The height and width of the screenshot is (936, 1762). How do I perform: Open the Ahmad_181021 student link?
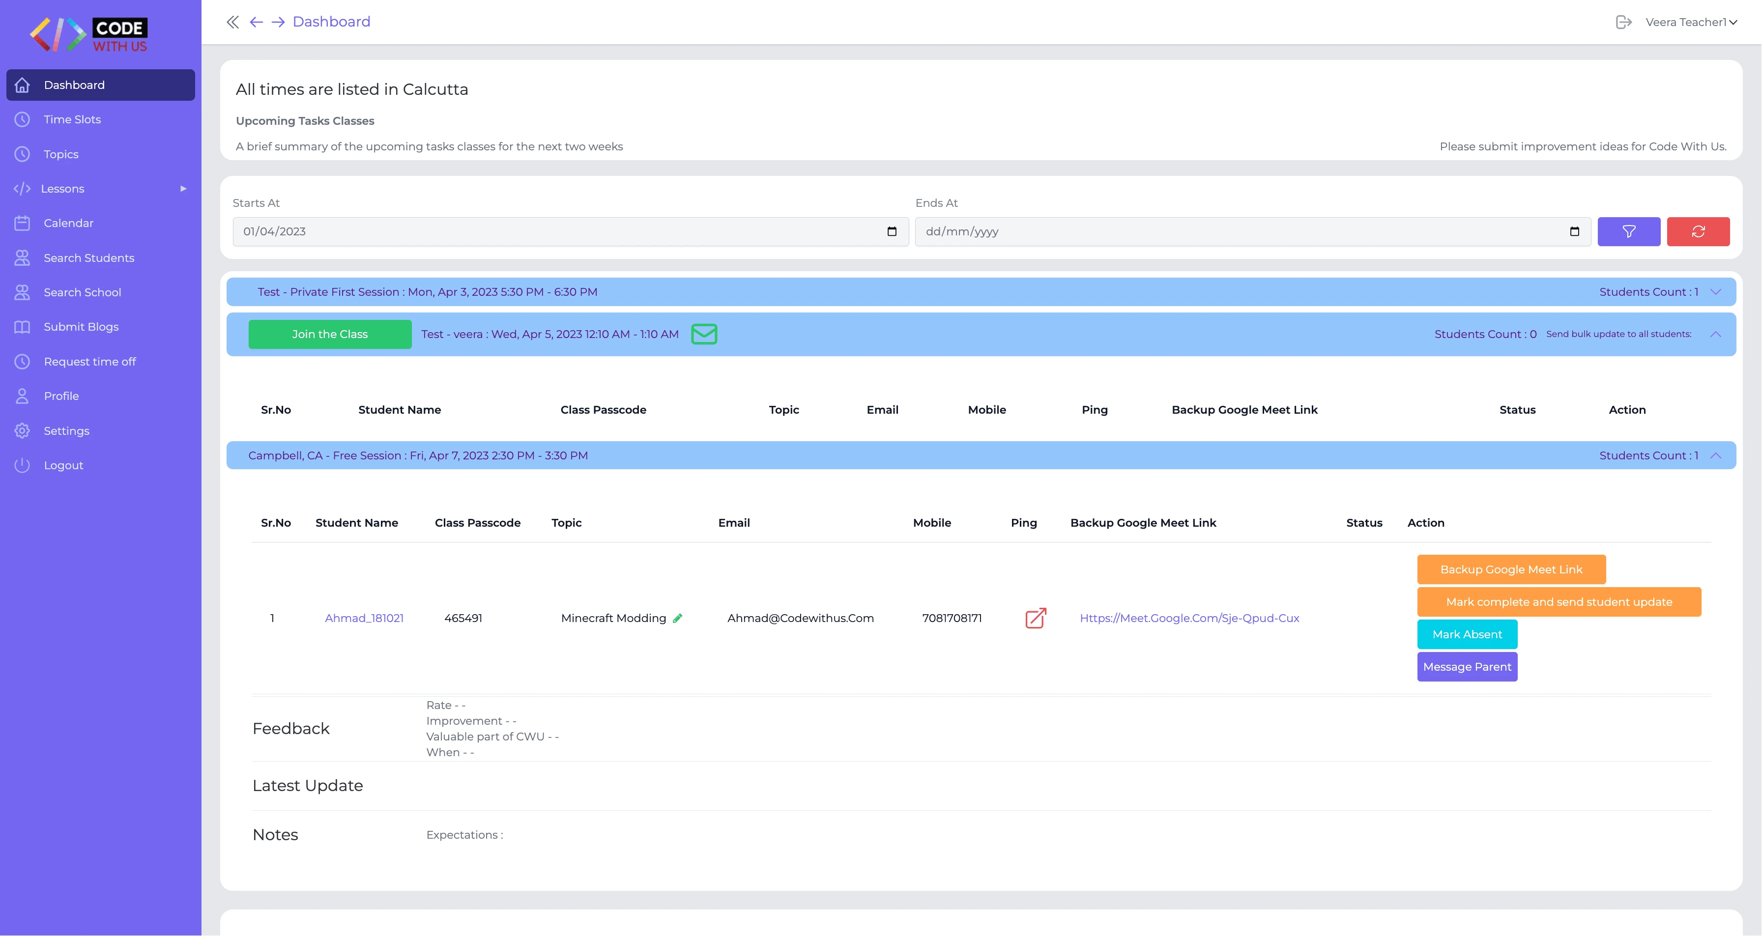(x=364, y=618)
